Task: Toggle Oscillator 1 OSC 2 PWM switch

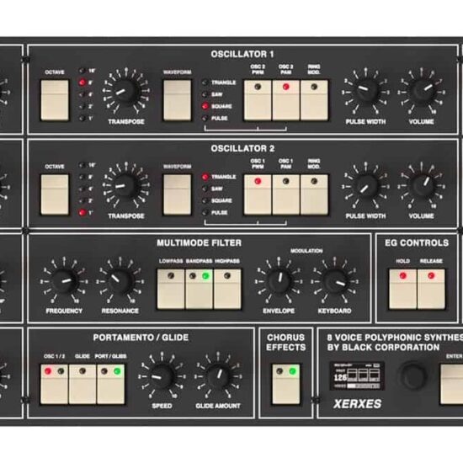Action: coord(258,100)
